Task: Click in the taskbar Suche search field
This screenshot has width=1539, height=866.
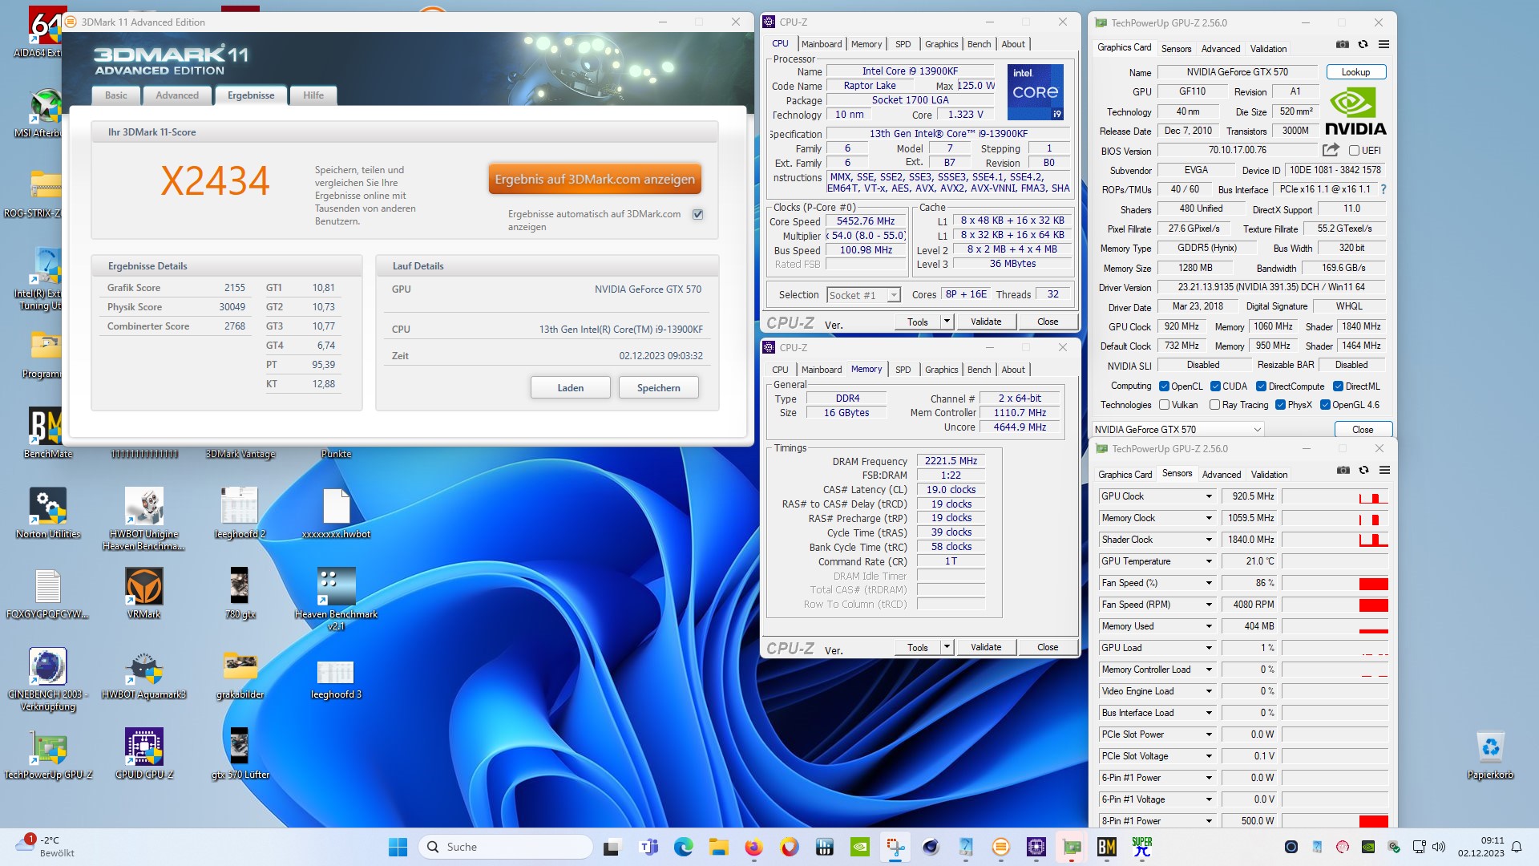Action: pyautogui.click(x=506, y=847)
